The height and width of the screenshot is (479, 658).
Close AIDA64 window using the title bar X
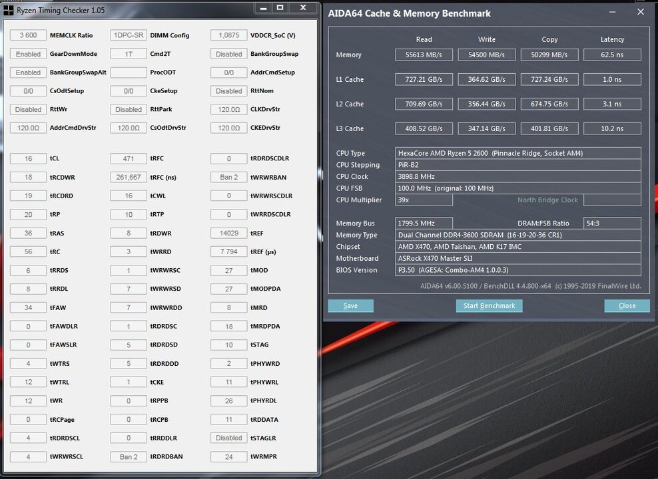tap(641, 12)
